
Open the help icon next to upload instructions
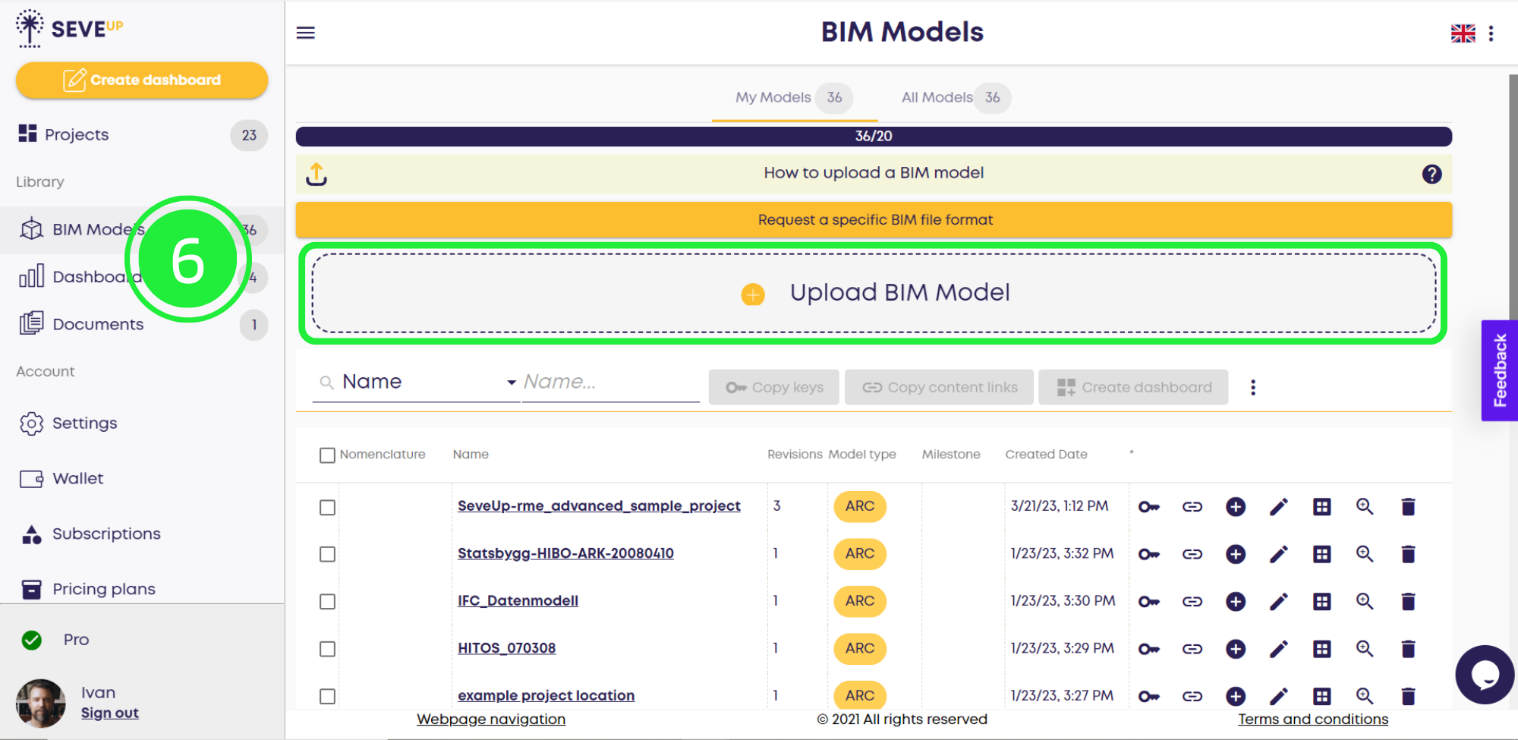(x=1433, y=174)
